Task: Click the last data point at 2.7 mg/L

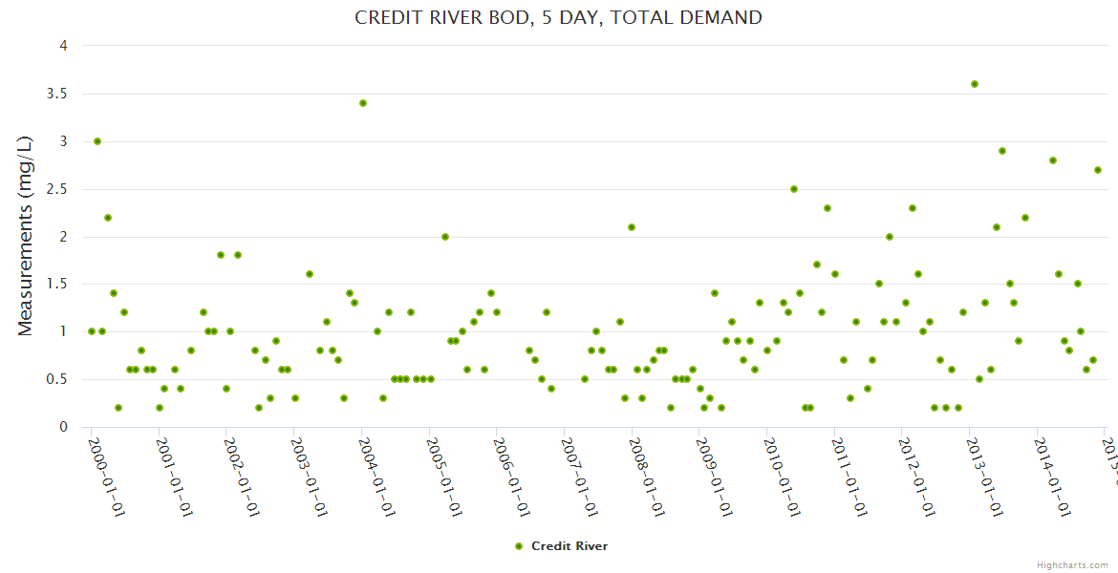Action: [1098, 170]
